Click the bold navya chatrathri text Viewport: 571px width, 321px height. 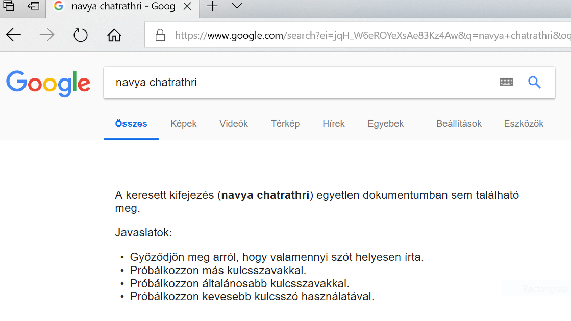pyautogui.click(x=265, y=195)
